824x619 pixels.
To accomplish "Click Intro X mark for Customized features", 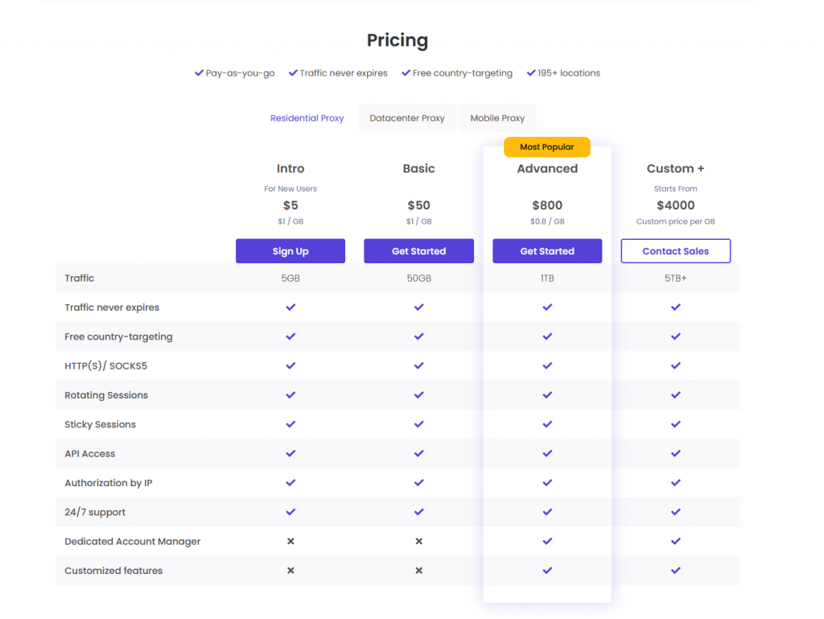I will 290,571.
